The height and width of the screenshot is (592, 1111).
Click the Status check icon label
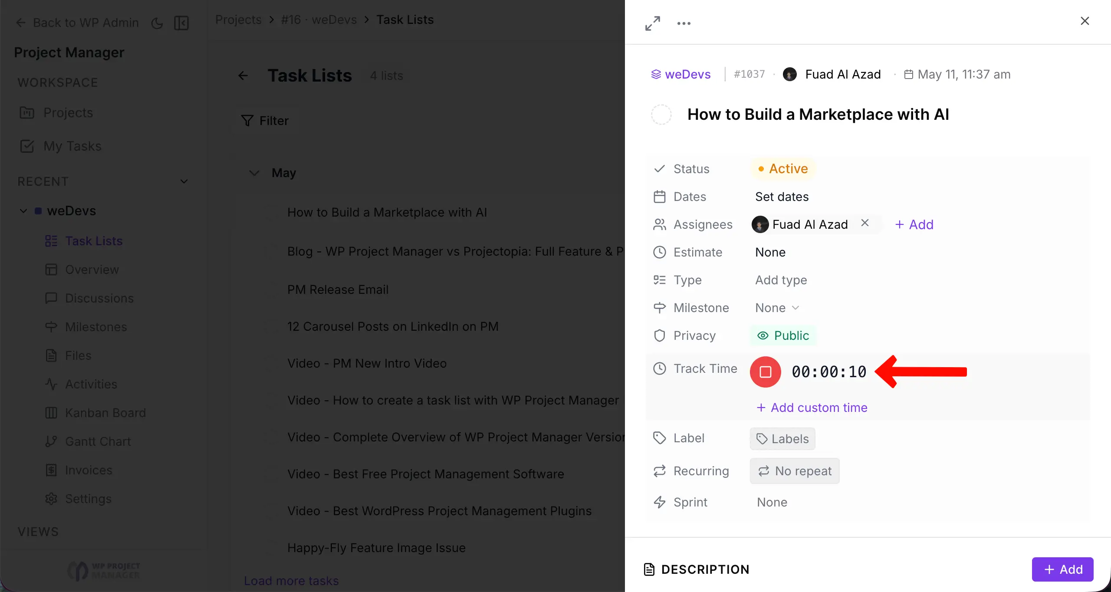pos(660,169)
